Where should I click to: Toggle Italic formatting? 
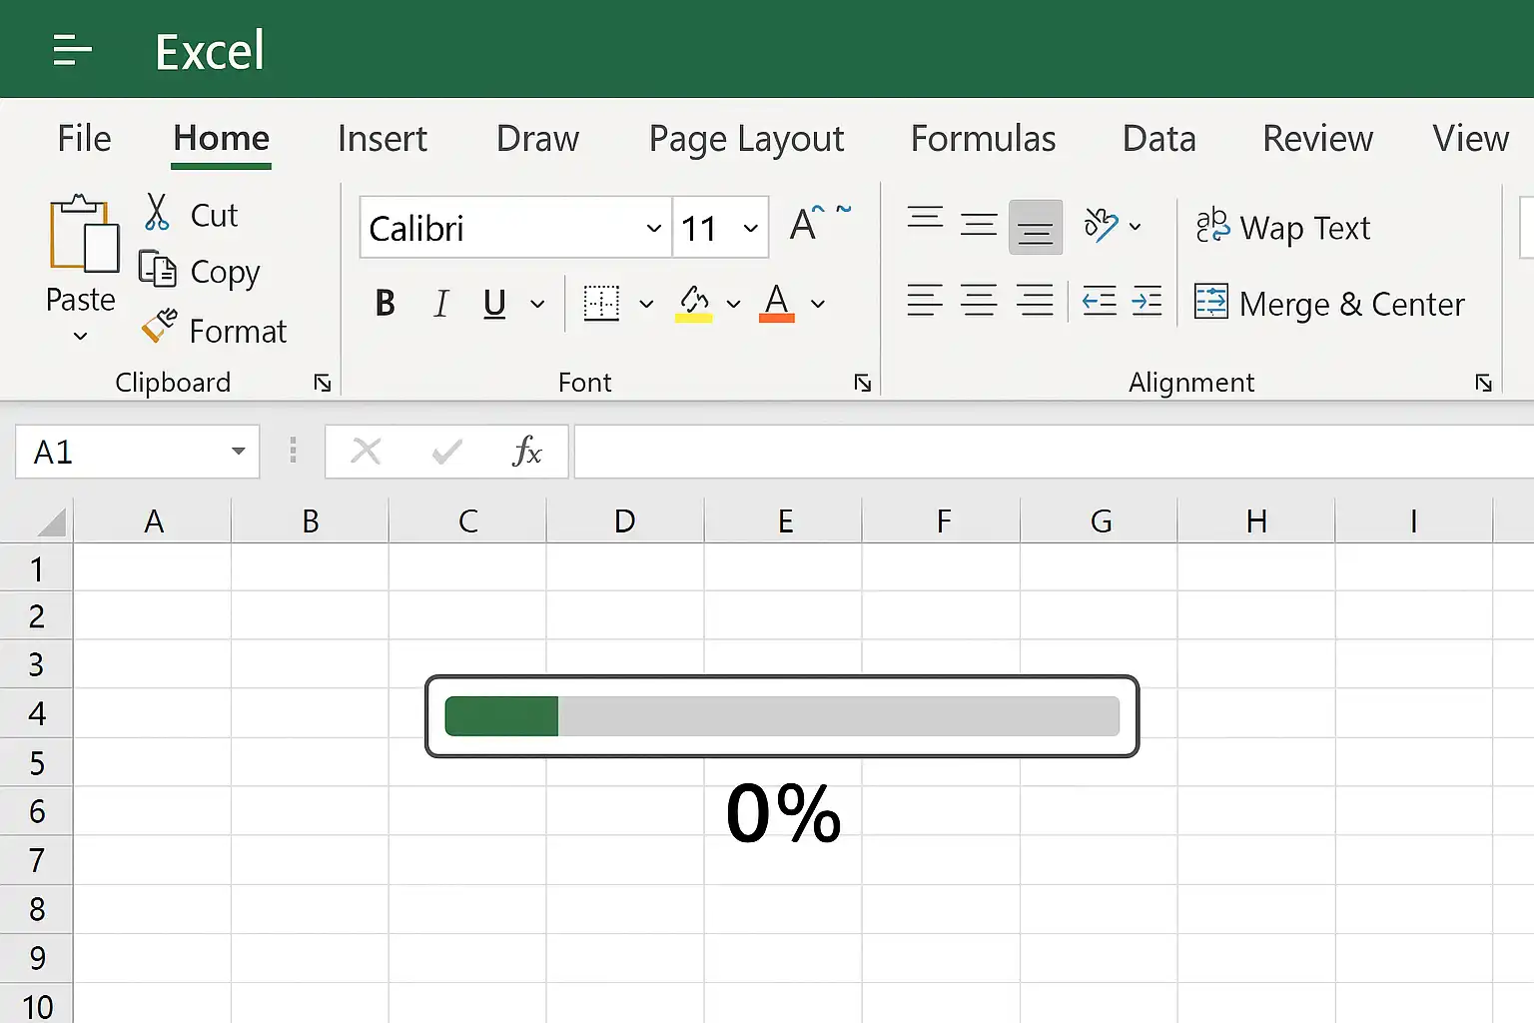point(440,303)
